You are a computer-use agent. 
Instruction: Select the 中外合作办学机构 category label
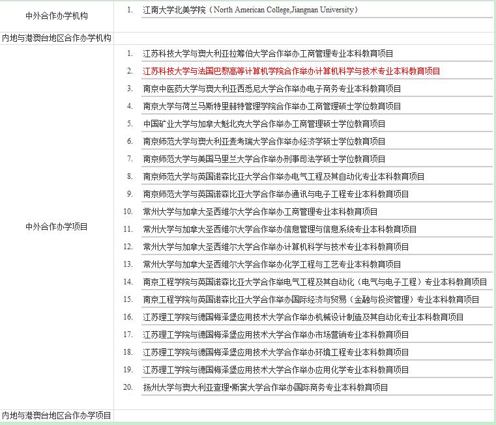coord(57,16)
